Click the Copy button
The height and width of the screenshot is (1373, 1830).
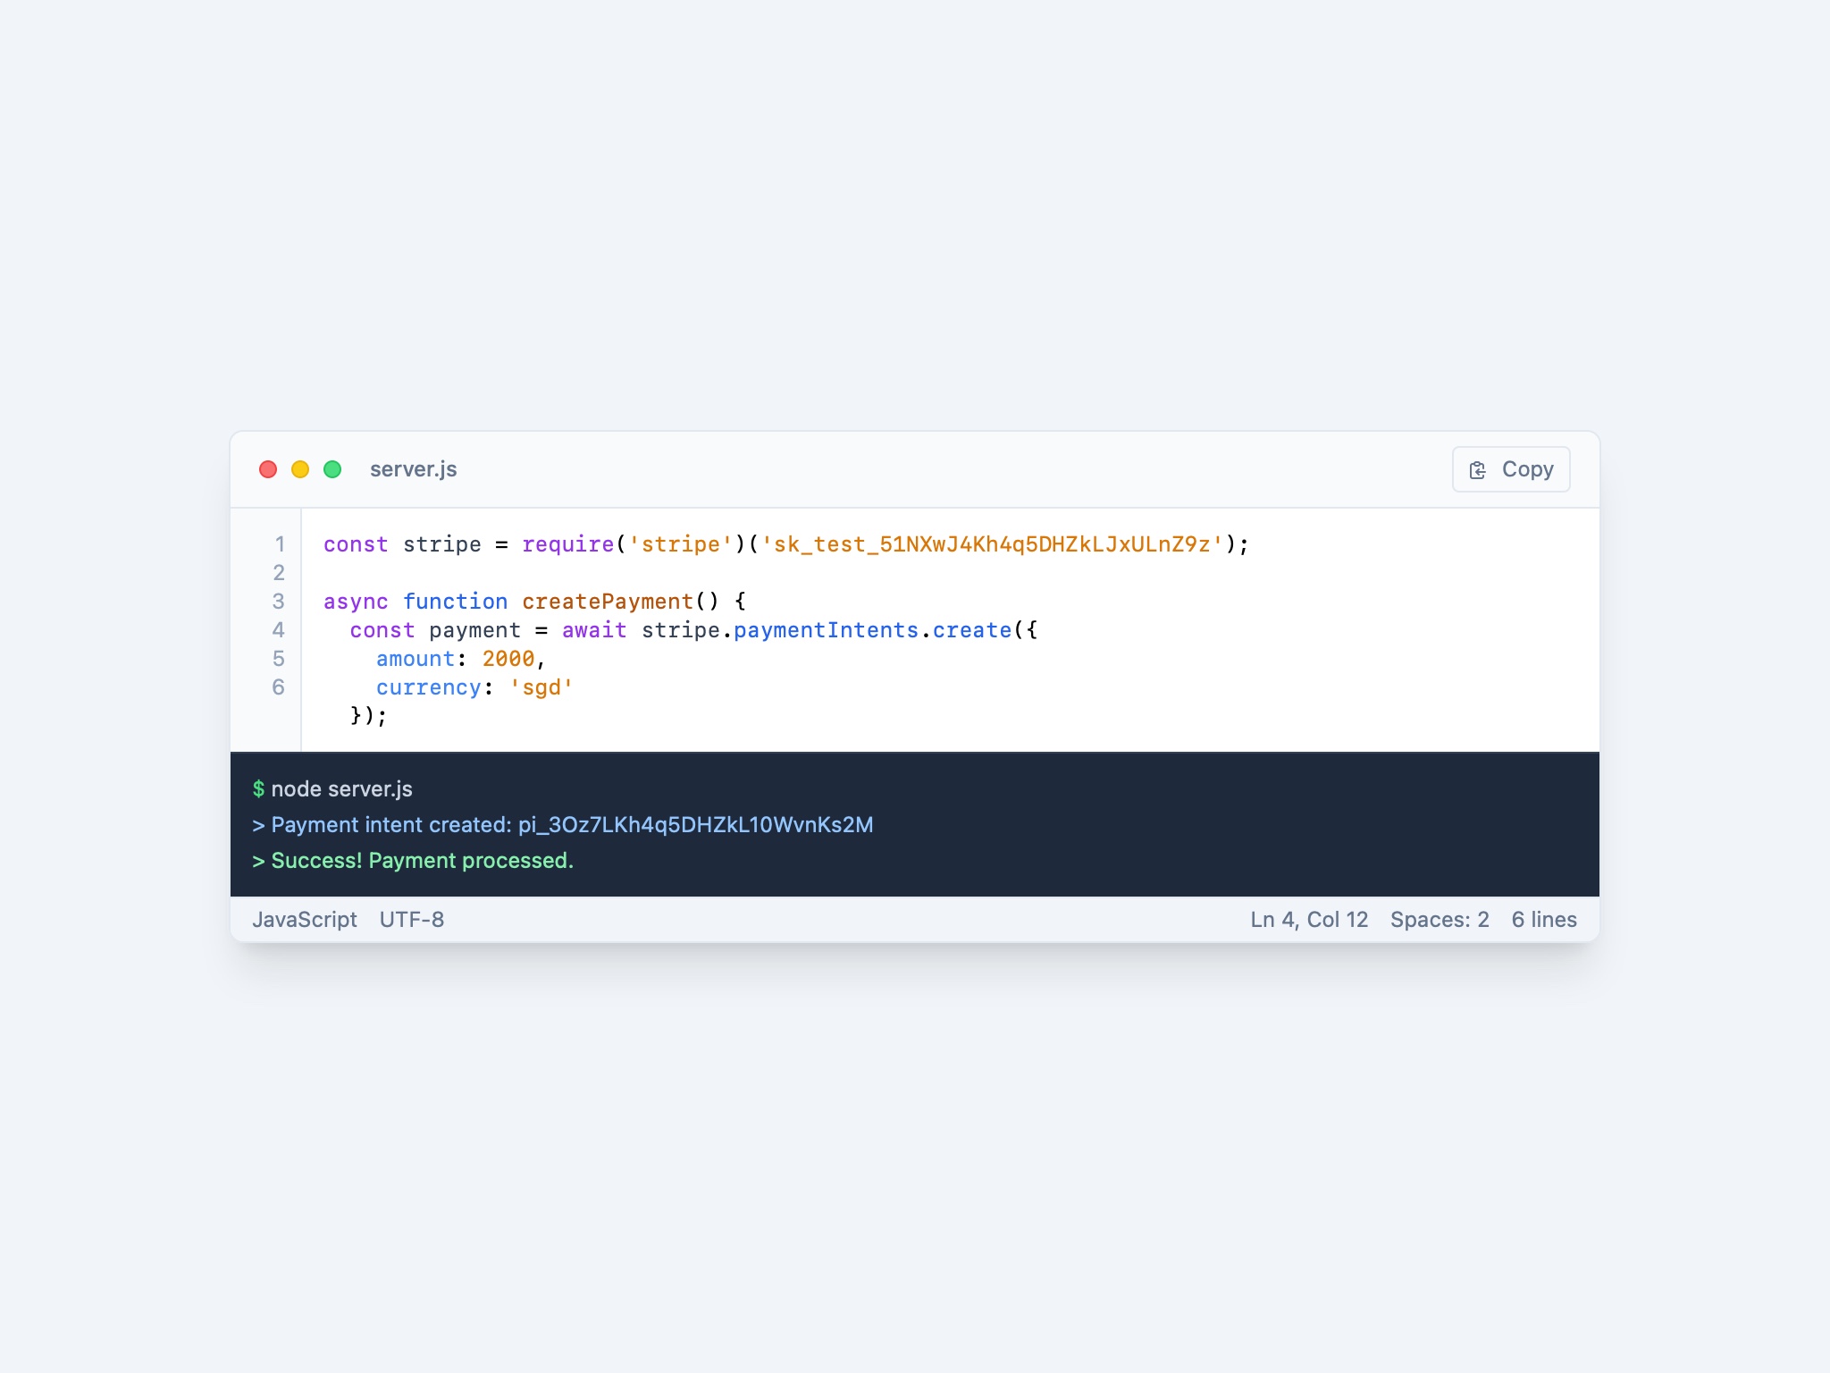tap(1510, 469)
